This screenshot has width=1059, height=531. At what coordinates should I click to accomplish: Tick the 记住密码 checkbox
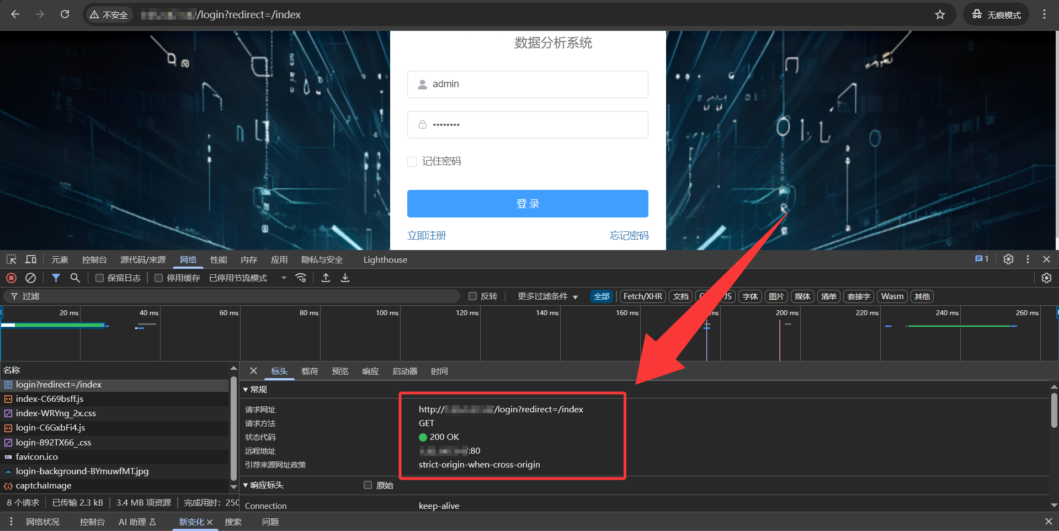point(412,161)
